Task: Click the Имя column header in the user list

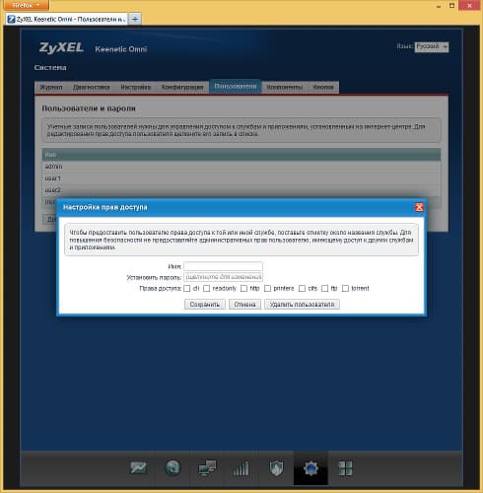Action: point(241,155)
